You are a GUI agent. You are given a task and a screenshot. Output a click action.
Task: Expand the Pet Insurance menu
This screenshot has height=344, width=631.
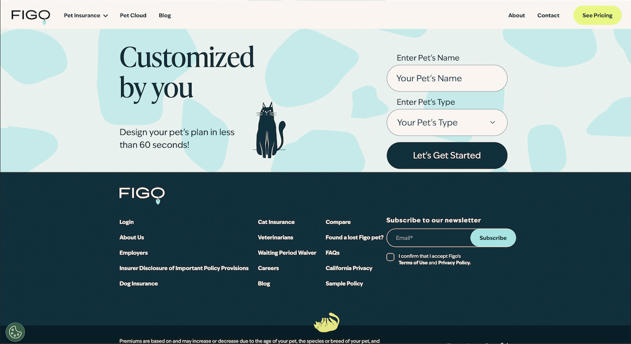(86, 16)
